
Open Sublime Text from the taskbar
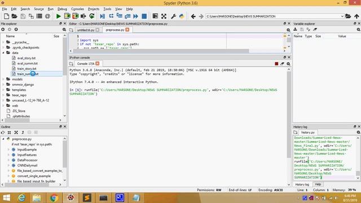87,198
